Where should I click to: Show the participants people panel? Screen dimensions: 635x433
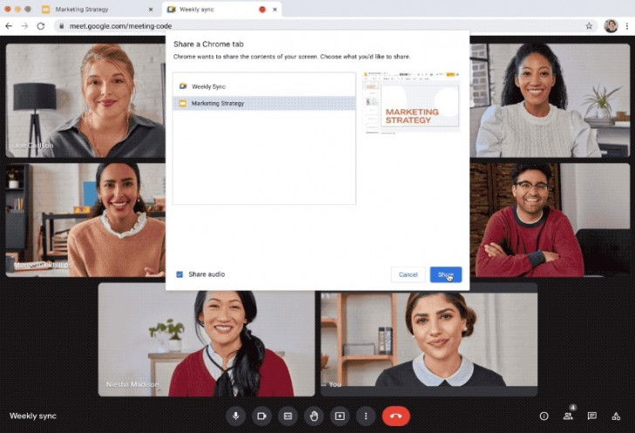568,416
